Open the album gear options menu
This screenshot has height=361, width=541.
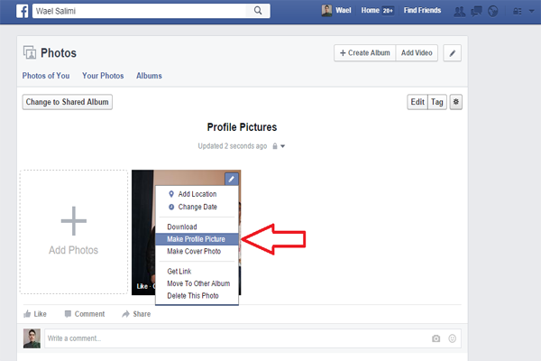coord(455,102)
